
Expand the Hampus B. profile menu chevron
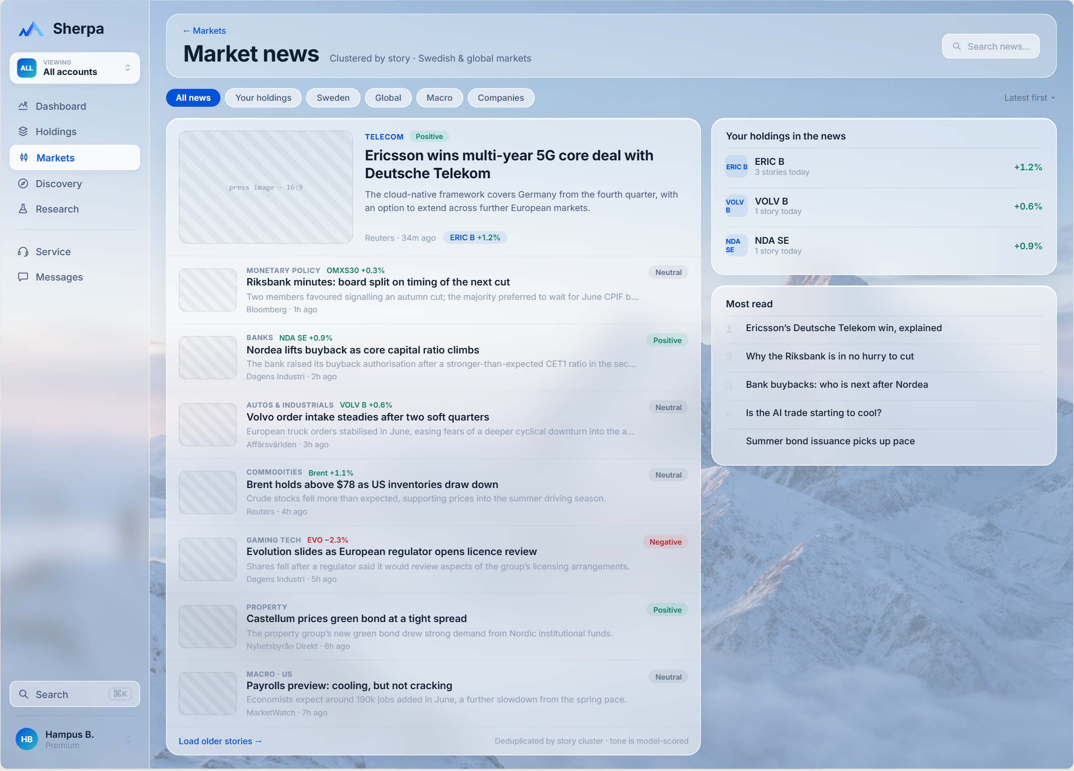point(128,739)
